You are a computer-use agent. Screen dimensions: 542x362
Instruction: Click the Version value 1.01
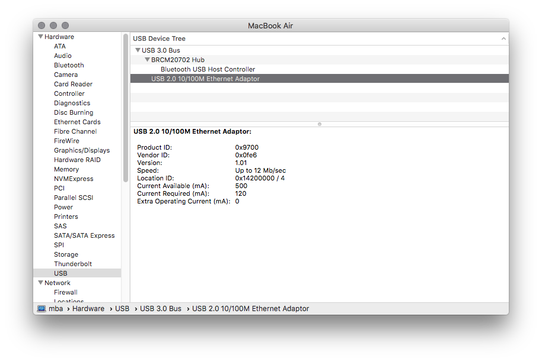[241, 163]
